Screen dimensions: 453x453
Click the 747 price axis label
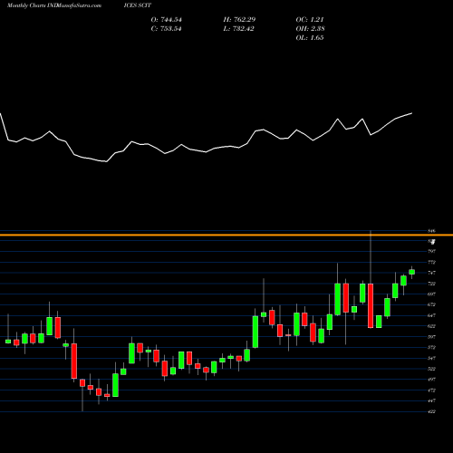431,273
